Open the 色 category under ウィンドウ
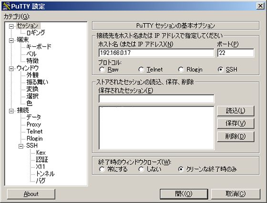Screen dimensions: 267x203 (29, 103)
